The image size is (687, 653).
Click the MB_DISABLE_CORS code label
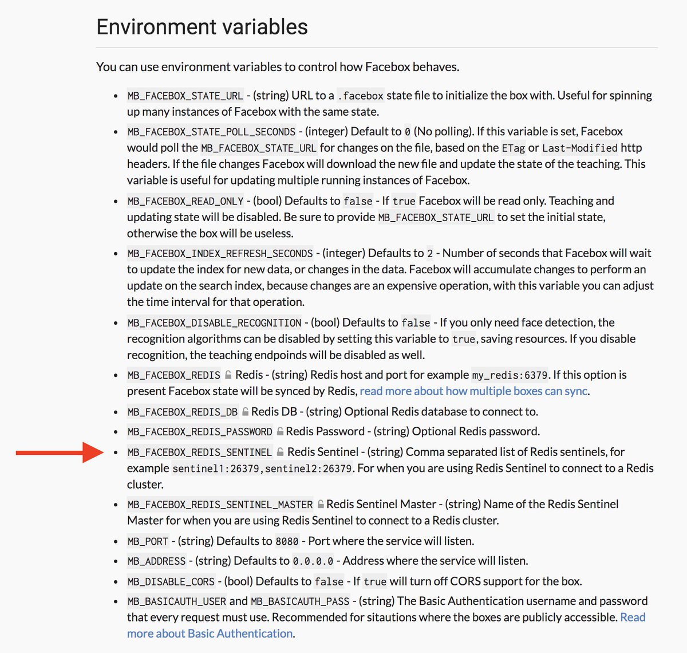171,581
